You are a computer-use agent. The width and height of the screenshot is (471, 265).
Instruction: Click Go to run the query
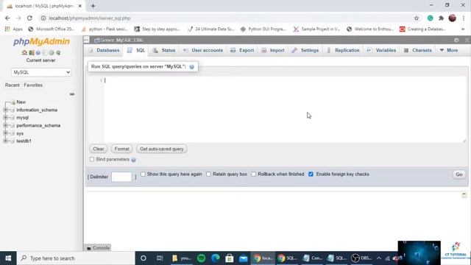tap(459, 174)
